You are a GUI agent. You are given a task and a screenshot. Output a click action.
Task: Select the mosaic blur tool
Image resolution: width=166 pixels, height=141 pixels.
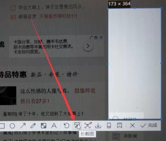[x=44, y=126]
